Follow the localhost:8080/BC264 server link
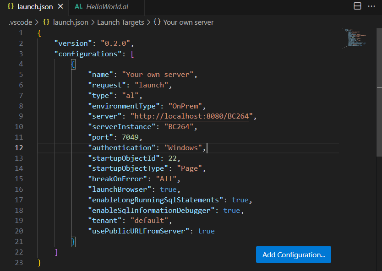Image resolution: width=382 pixels, height=271 pixels. click(x=191, y=116)
